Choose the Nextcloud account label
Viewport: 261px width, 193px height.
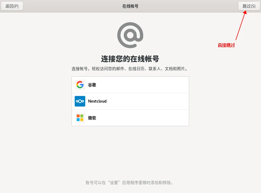point(97,101)
